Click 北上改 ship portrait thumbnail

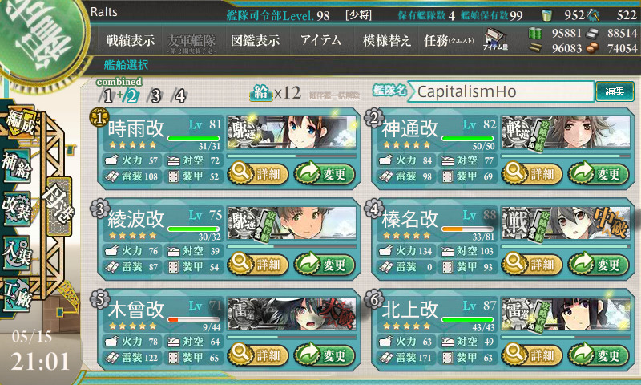coord(566,314)
